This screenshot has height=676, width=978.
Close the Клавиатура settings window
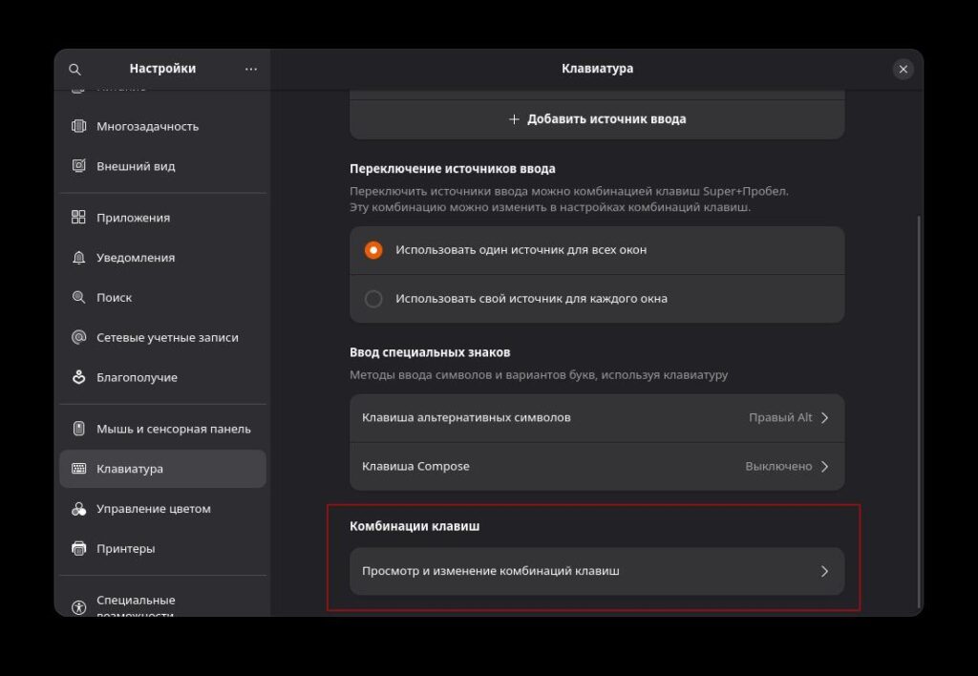pos(903,69)
